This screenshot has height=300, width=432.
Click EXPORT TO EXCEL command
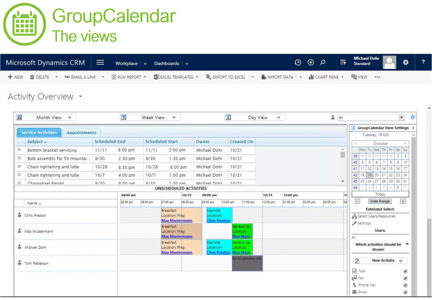[x=226, y=77]
